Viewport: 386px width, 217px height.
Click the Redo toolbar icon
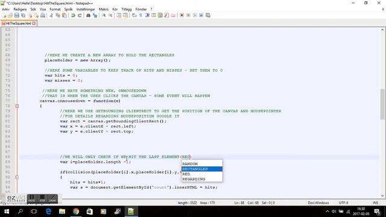pos(80,15)
